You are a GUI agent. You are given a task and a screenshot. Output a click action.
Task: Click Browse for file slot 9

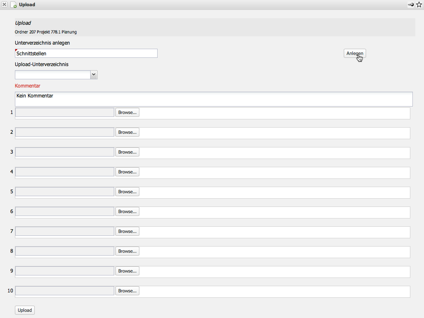(x=127, y=271)
